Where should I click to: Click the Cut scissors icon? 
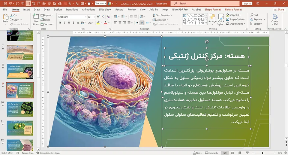(12, 15)
